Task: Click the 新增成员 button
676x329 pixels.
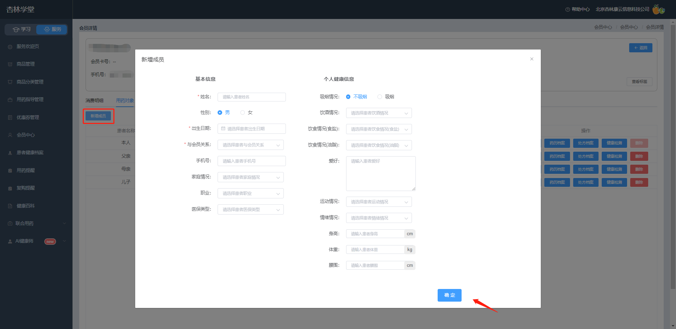Action: point(98,116)
